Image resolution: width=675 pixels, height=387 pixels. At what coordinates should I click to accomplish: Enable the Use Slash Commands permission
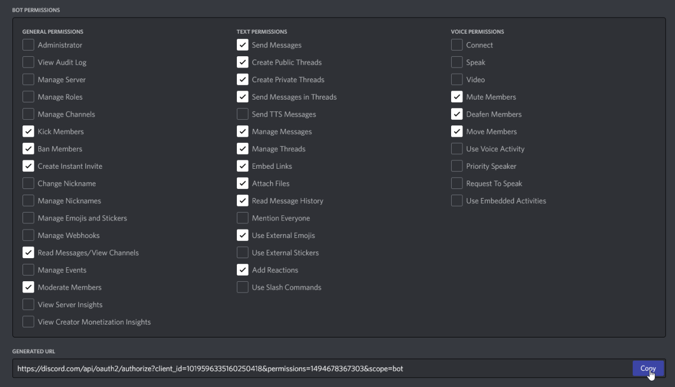[x=242, y=287]
